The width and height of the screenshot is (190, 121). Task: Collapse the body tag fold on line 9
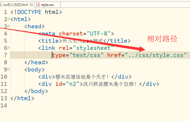8,69
